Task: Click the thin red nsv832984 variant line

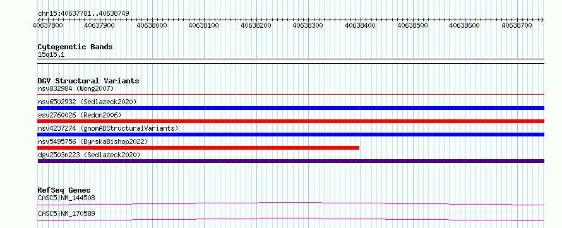Action: [x=290, y=95]
